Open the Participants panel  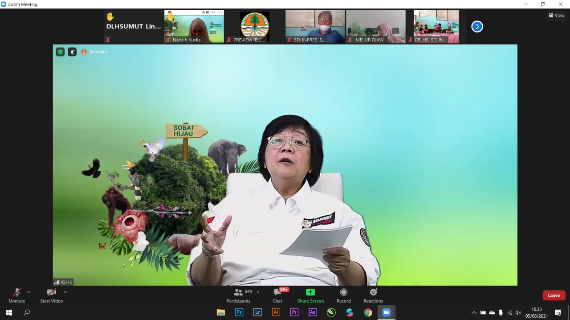click(x=239, y=296)
